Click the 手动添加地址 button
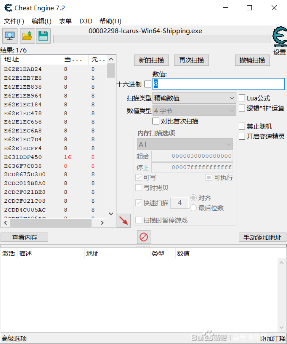Screen dimensions: 287x344 point(262,237)
